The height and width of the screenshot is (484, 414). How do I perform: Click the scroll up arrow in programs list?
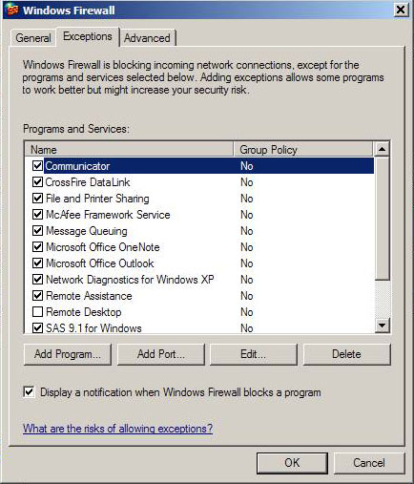pyautogui.click(x=382, y=149)
